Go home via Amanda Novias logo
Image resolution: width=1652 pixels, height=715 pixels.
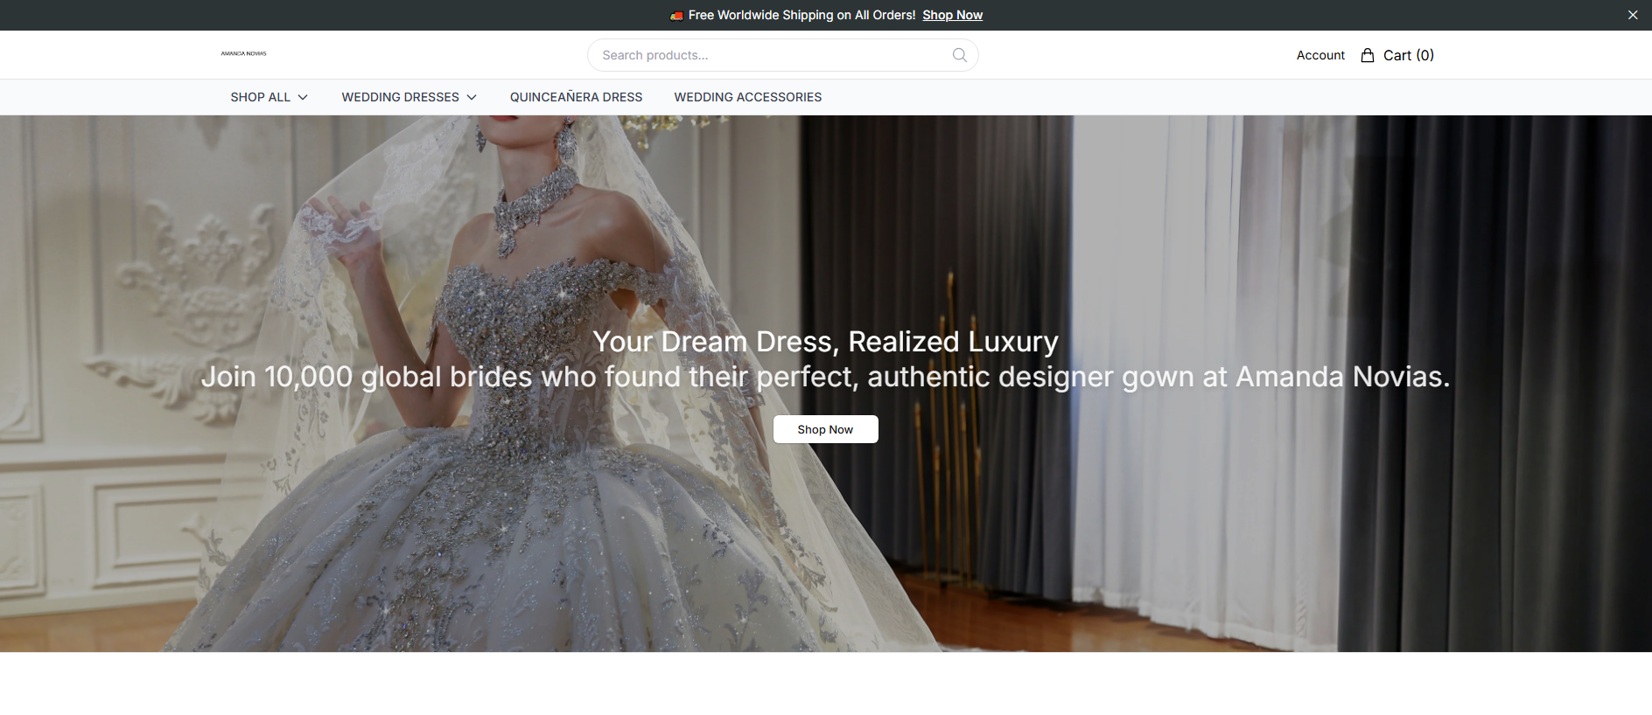pos(243,53)
